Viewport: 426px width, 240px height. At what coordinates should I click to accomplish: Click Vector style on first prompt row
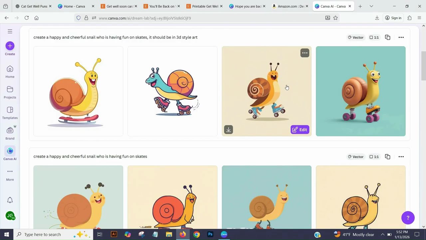[x=355, y=37]
